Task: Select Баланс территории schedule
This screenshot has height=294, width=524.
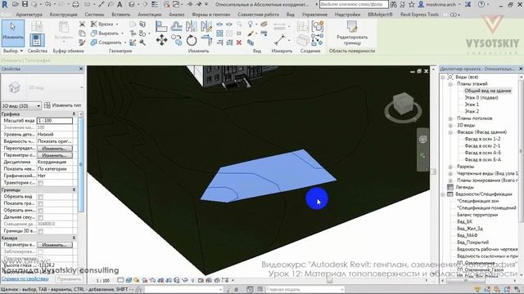Action: click(x=477, y=215)
